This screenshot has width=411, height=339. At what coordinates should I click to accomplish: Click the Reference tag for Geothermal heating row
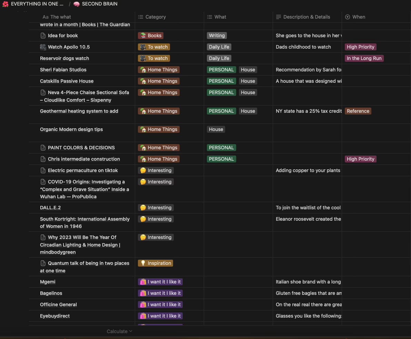click(358, 111)
